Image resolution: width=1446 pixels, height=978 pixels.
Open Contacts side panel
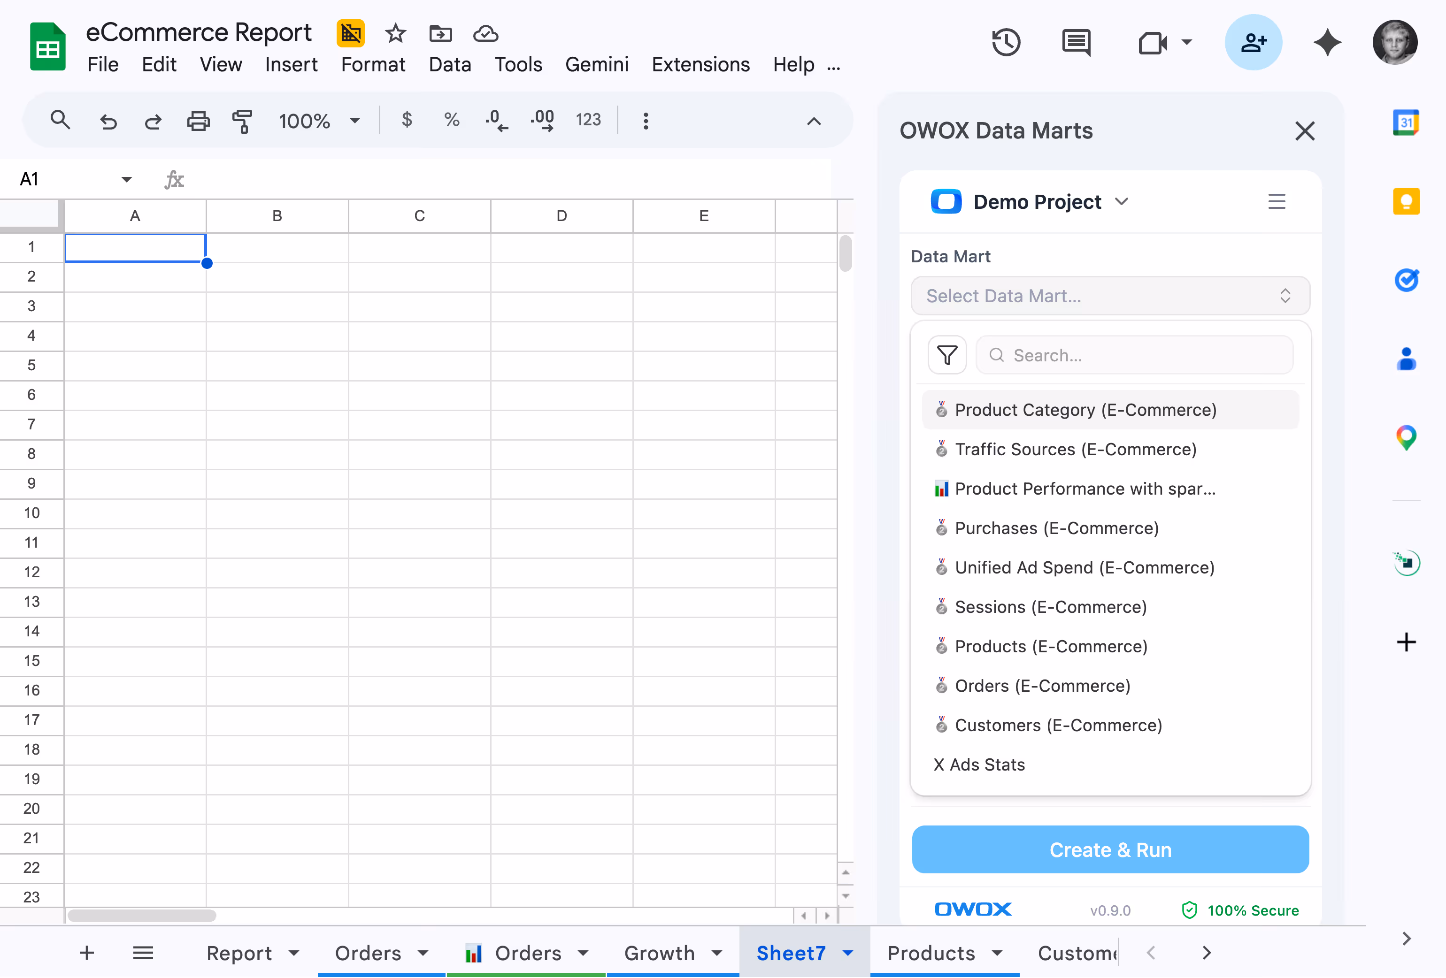(1406, 359)
